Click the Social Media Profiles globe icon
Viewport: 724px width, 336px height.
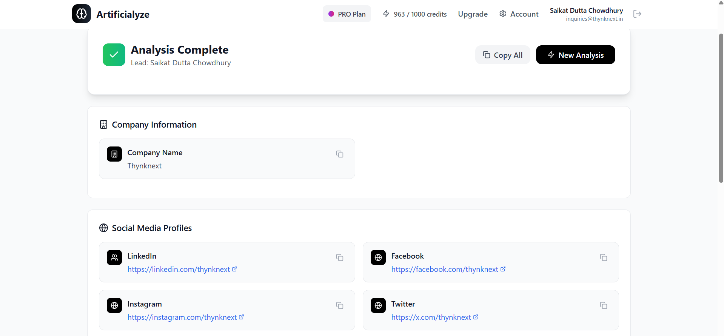pos(103,228)
